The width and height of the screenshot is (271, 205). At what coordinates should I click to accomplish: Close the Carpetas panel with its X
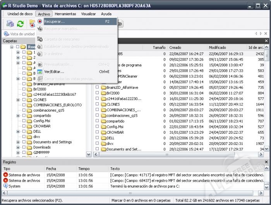[x=89, y=41]
